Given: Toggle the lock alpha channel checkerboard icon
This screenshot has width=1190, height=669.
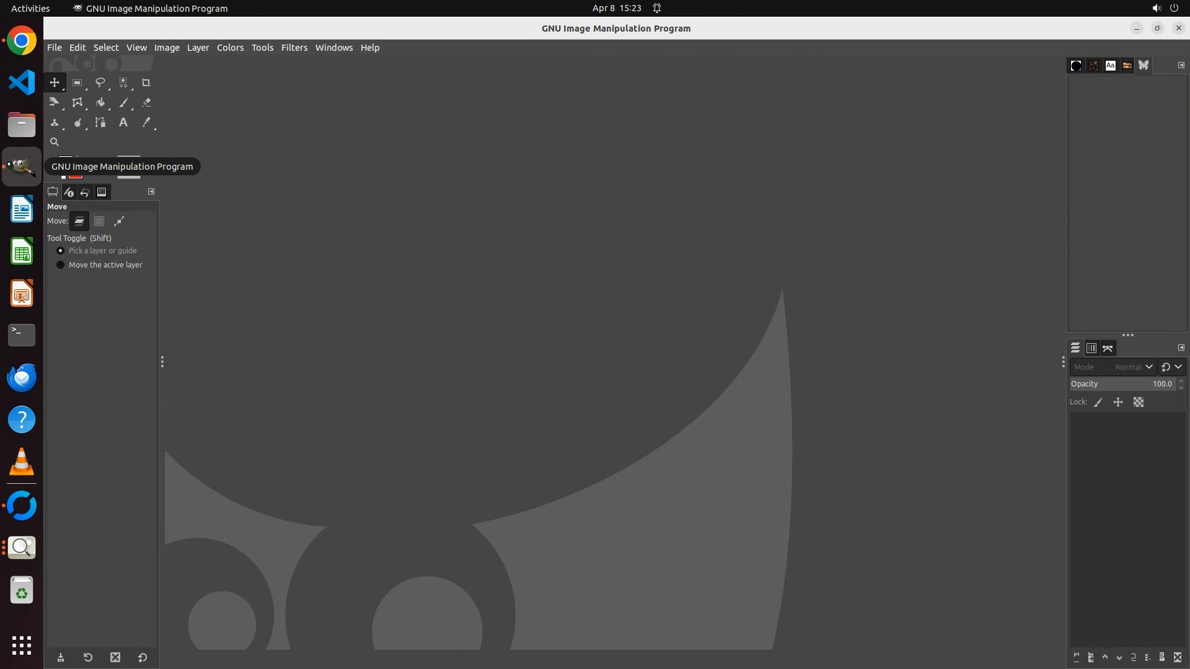Looking at the screenshot, I should tap(1139, 403).
